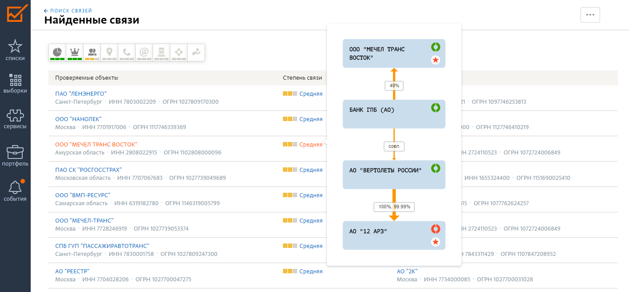The width and height of the screenshot is (629, 292).
Task: Toggle the courthouse building filter
Action: click(161, 53)
